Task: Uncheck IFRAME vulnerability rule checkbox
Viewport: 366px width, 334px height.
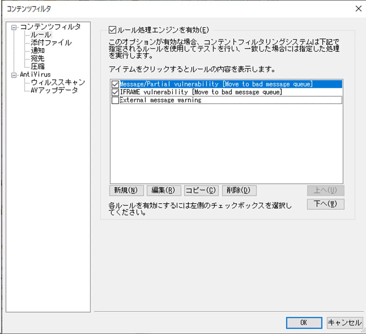Action: click(x=115, y=93)
